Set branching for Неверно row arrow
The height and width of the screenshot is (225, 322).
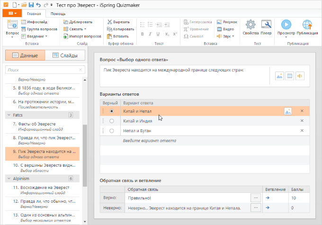268,208
